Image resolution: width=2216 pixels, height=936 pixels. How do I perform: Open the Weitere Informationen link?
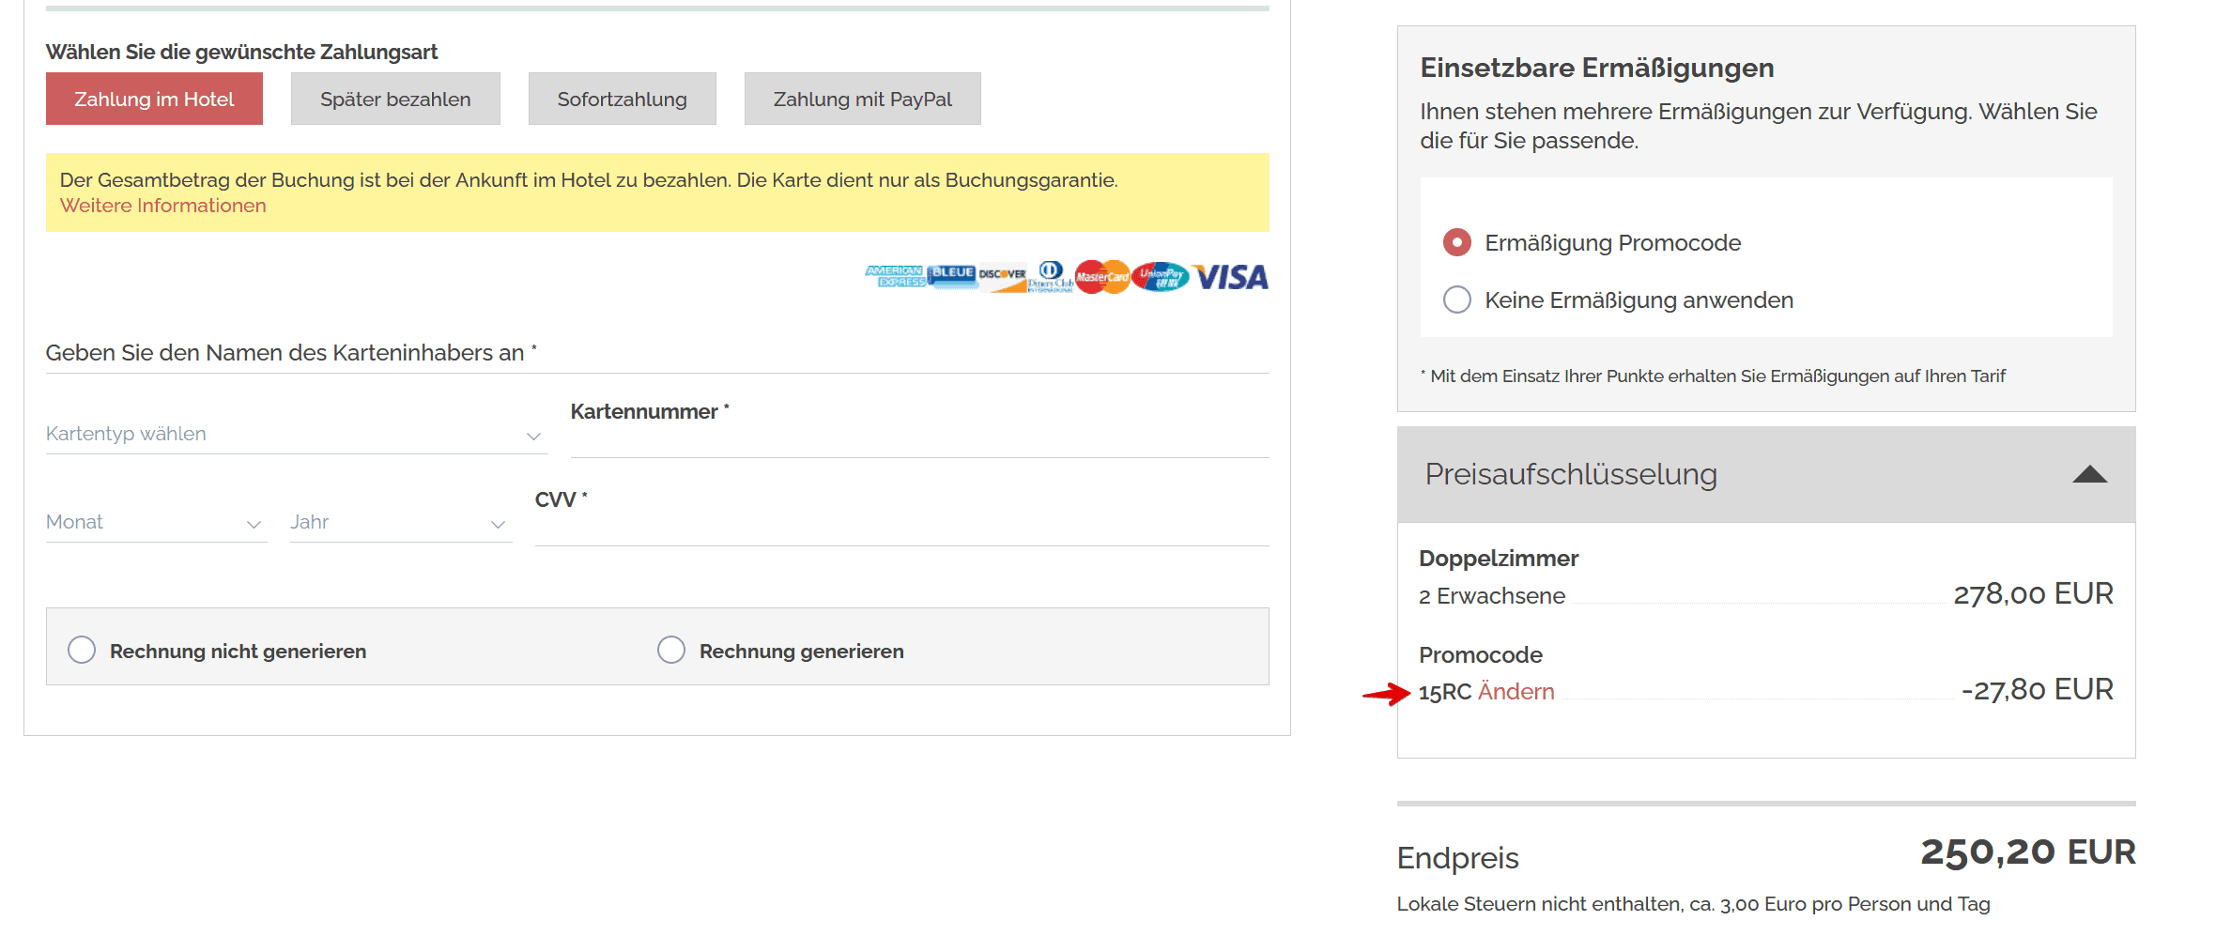[163, 206]
